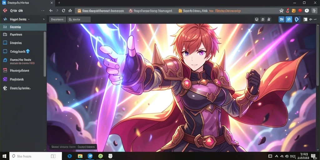
Task: Click the main viewer's vertical scrollbar
Action: [317, 55]
